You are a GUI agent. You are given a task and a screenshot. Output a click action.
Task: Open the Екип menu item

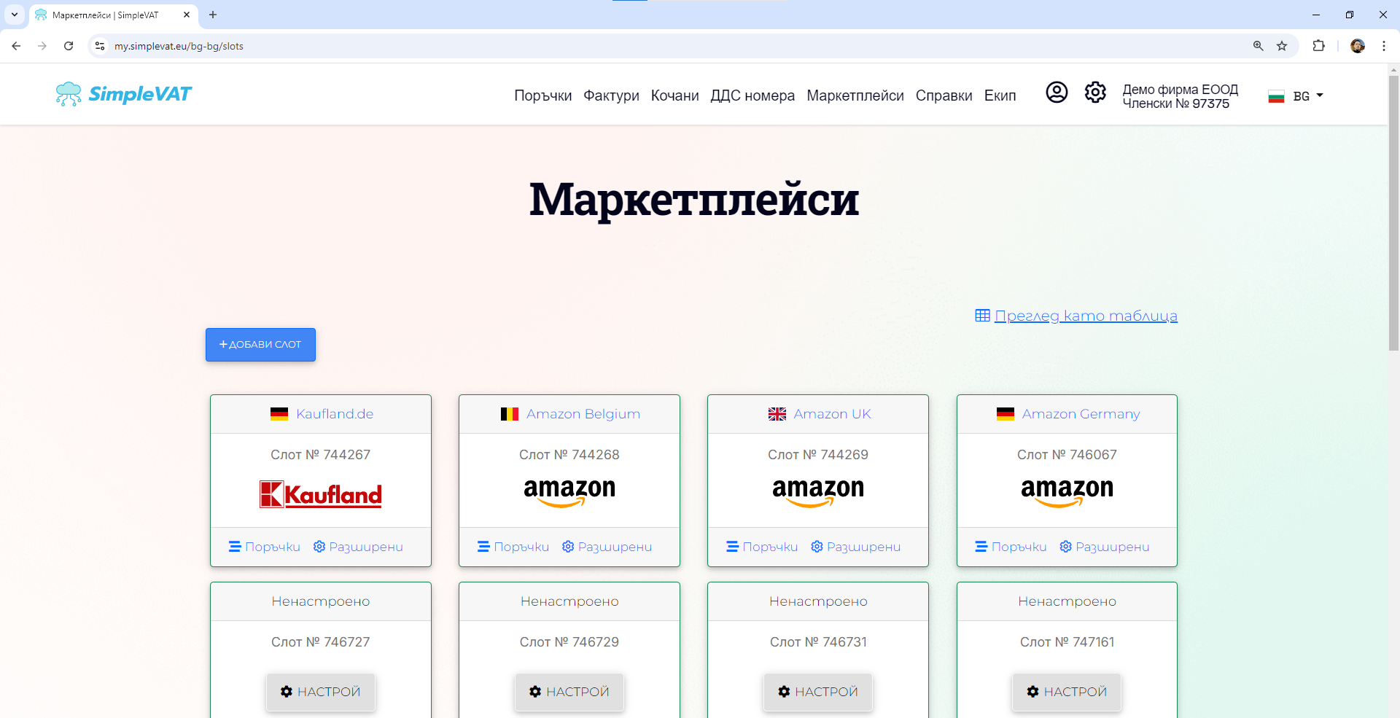(1000, 95)
